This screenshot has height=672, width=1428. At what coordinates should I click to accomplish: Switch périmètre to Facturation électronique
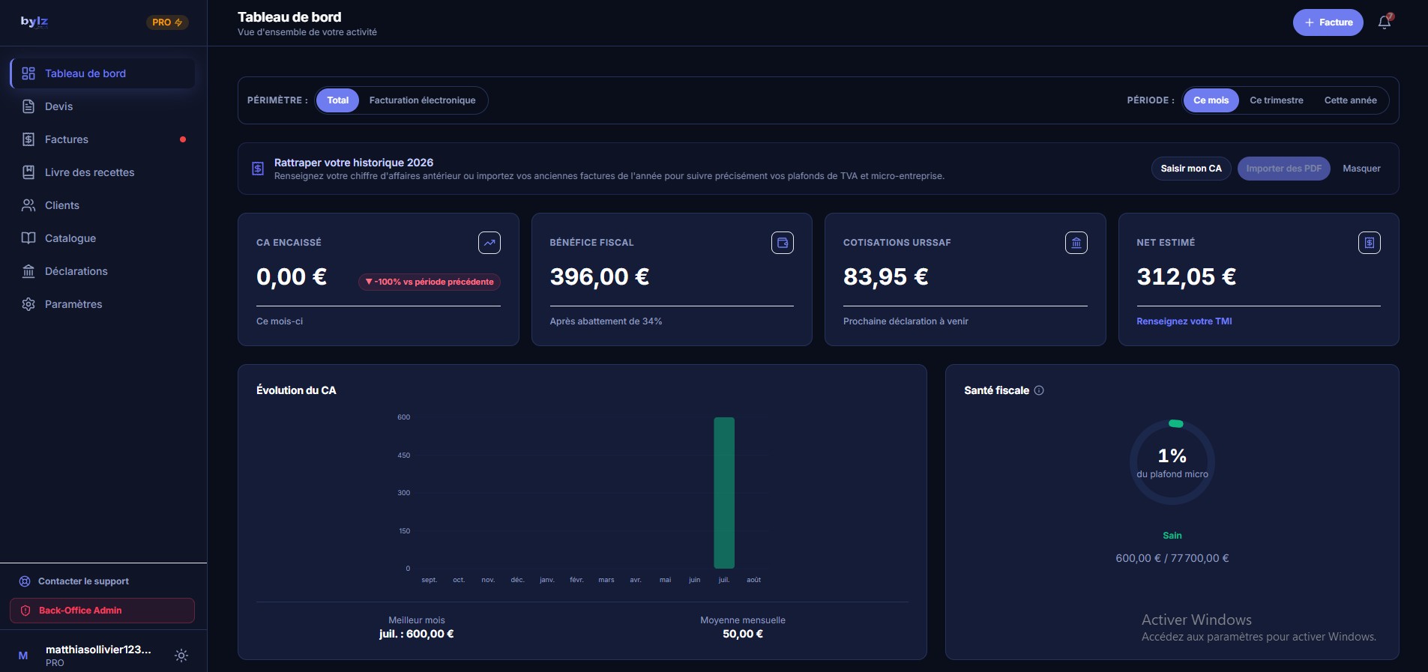point(422,100)
